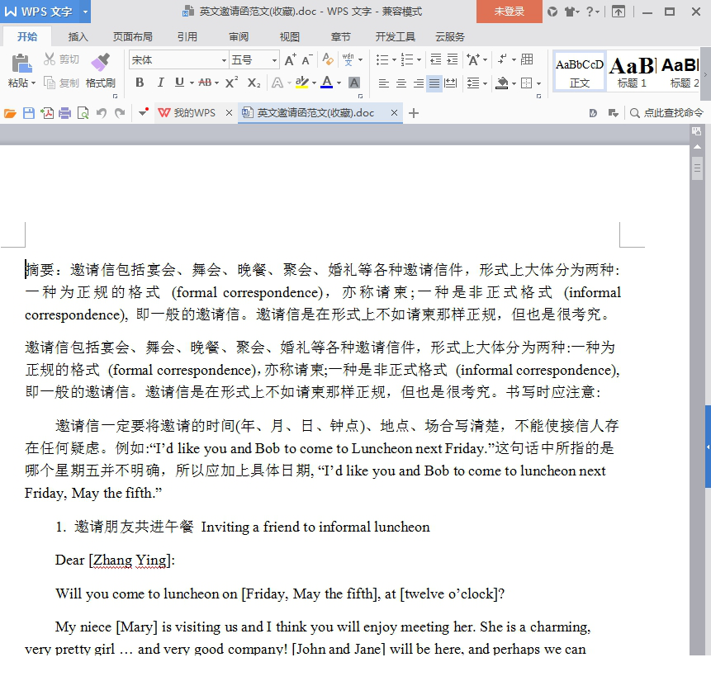This screenshot has height=681, width=711.
Task: Click the Save floppy disk icon
Action: 29,113
